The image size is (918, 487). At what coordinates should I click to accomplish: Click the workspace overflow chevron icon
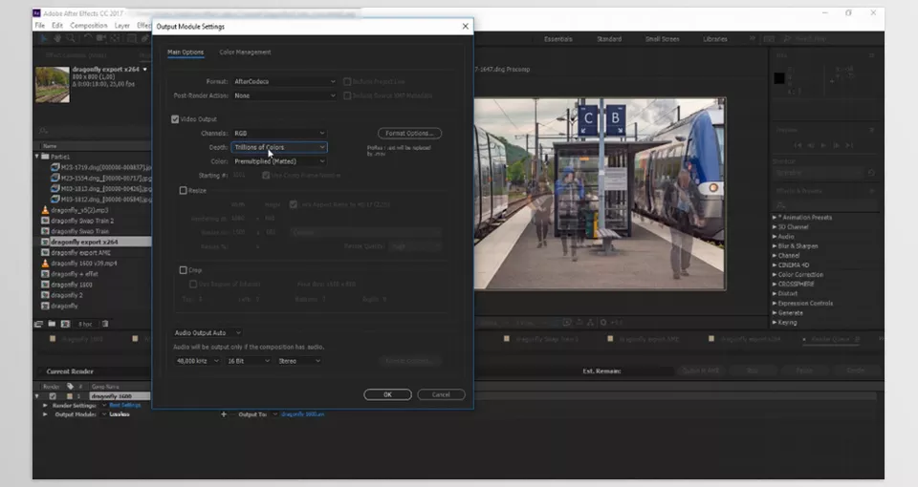753,38
